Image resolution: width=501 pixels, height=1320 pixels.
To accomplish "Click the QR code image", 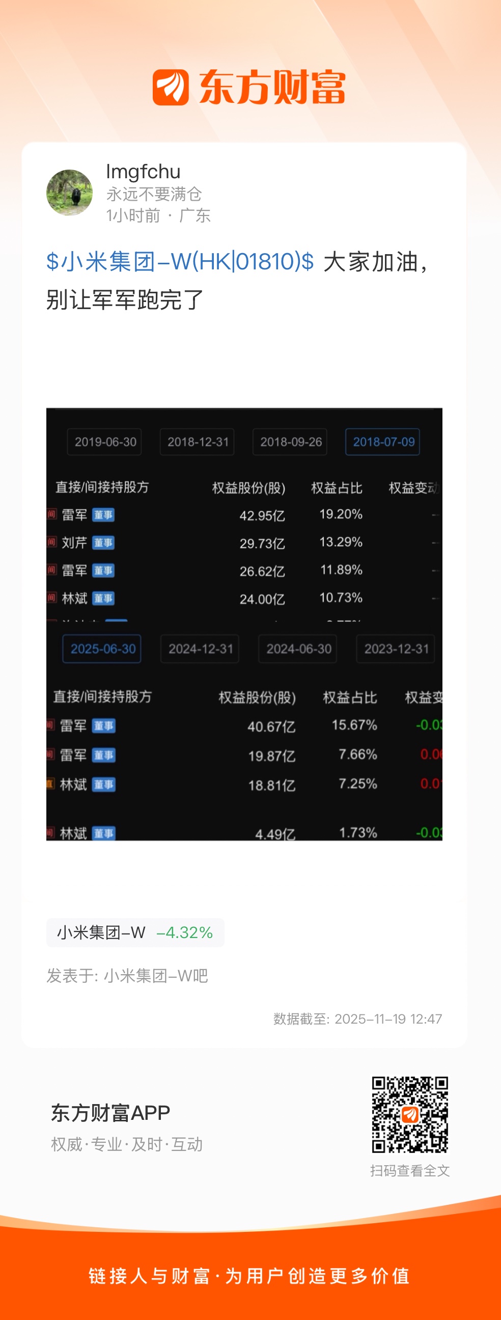I will coord(410,1115).
